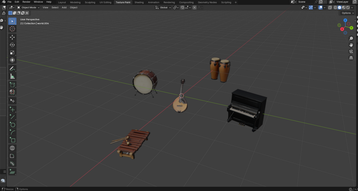Select the plus-with-circle tool in toolbar
This screenshot has width=358, height=191.
point(12,124)
